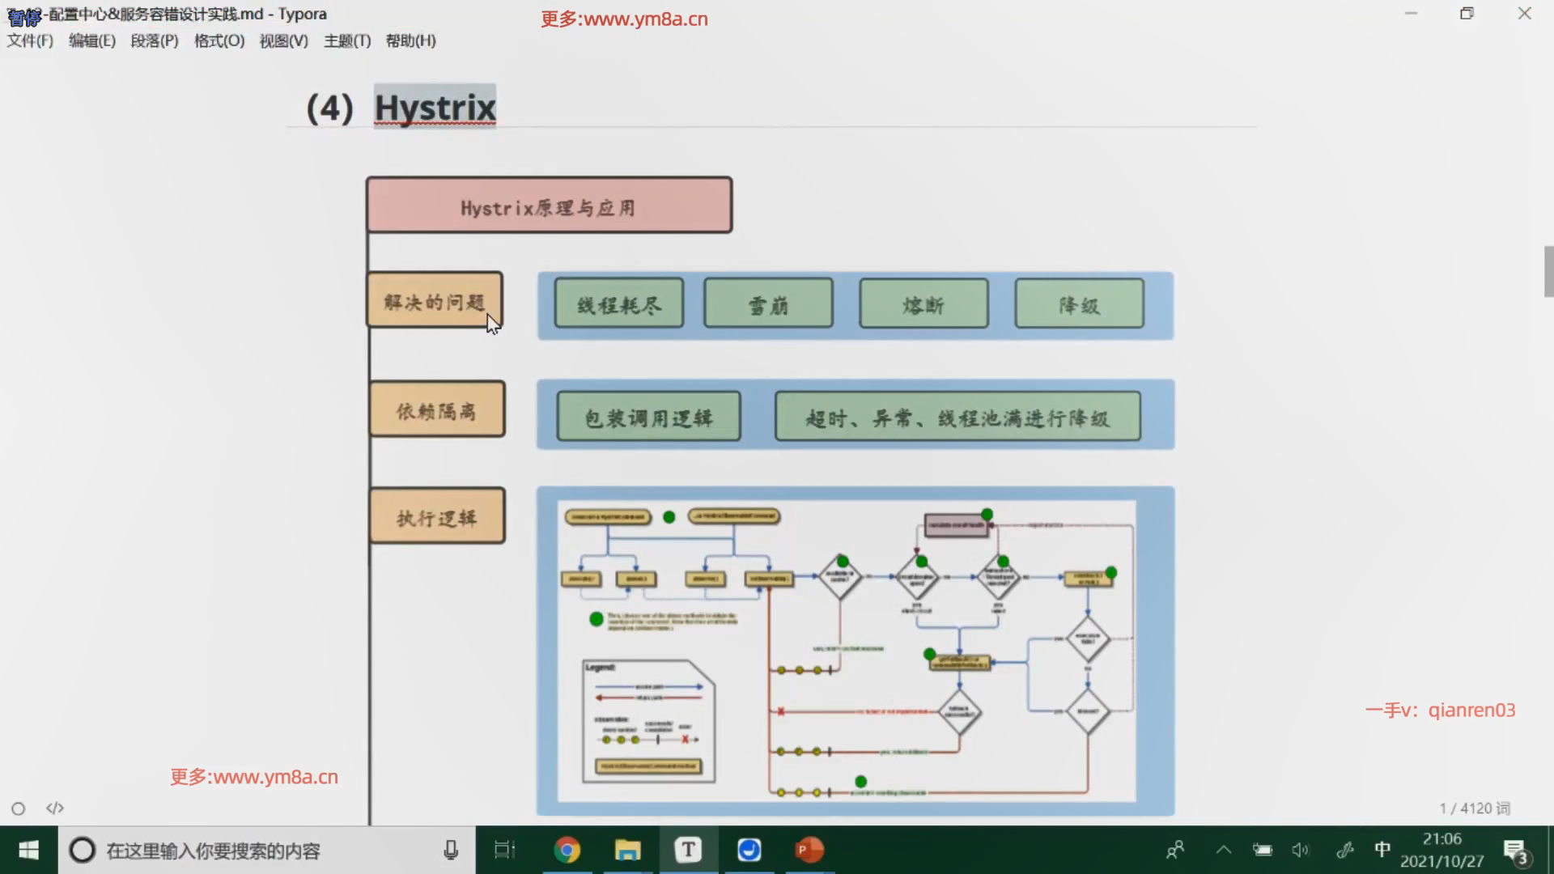Viewport: 1554px width, 874px height.
Task: Click the Typora taskbar icon
Action: (x=688, y=850)
